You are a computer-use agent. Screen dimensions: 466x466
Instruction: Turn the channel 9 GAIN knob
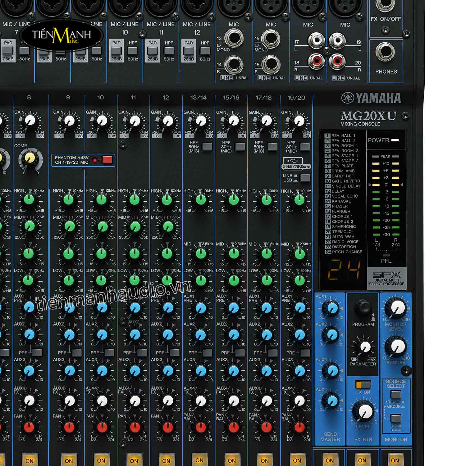click(x=69, y=121)
